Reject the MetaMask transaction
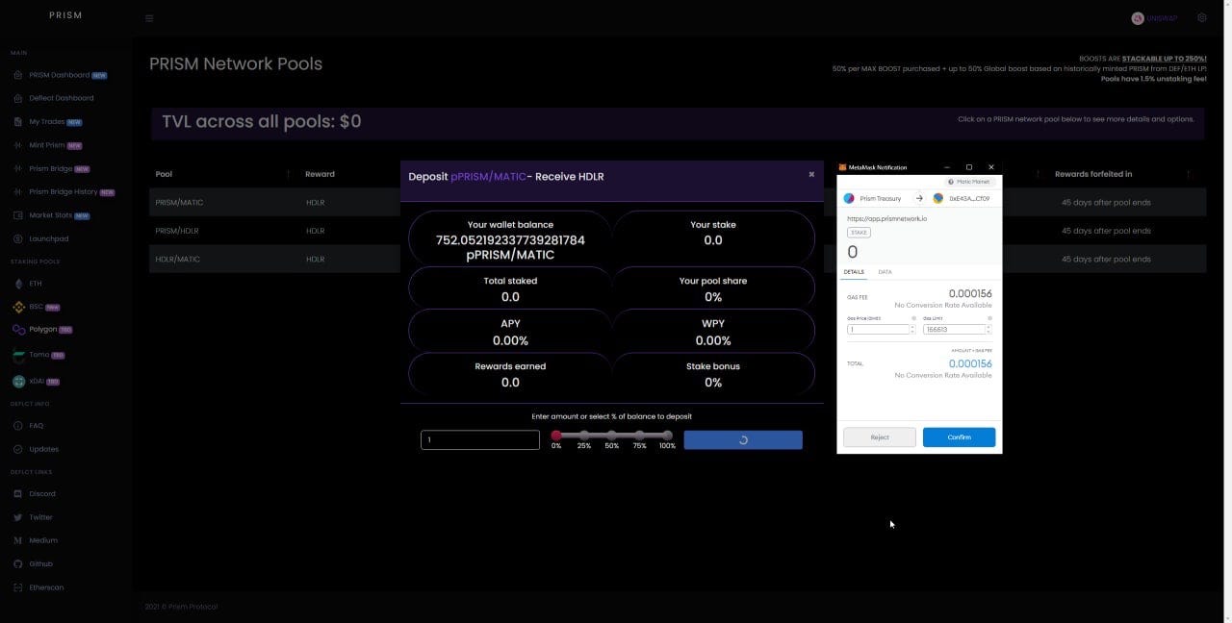 point(880,437)
